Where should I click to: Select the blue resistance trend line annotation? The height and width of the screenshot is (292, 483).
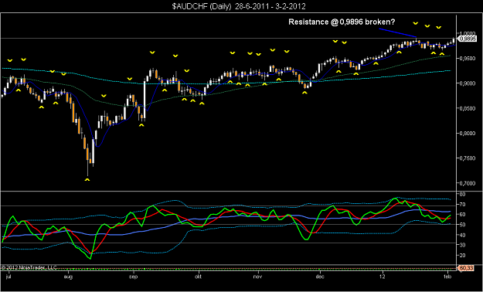tap(398, 32)
